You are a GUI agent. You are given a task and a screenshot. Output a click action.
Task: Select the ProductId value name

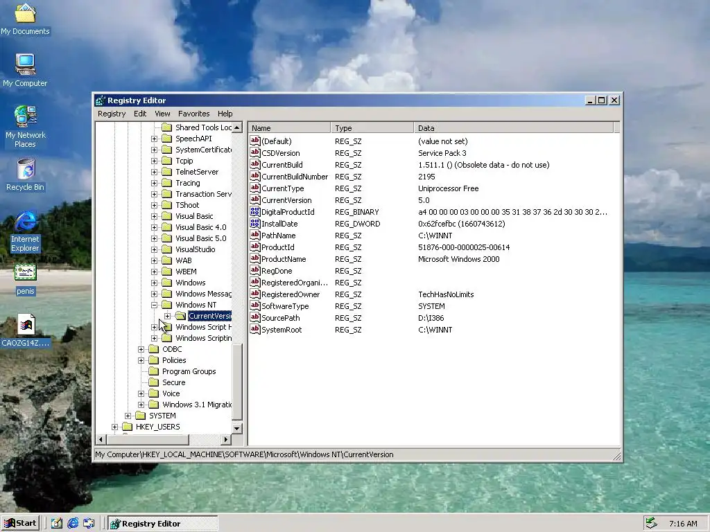(277, 247)
